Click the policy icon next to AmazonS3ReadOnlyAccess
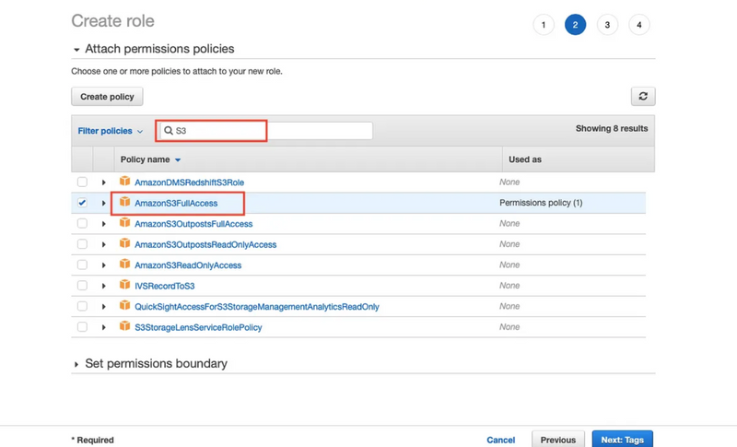 [124, 265]
